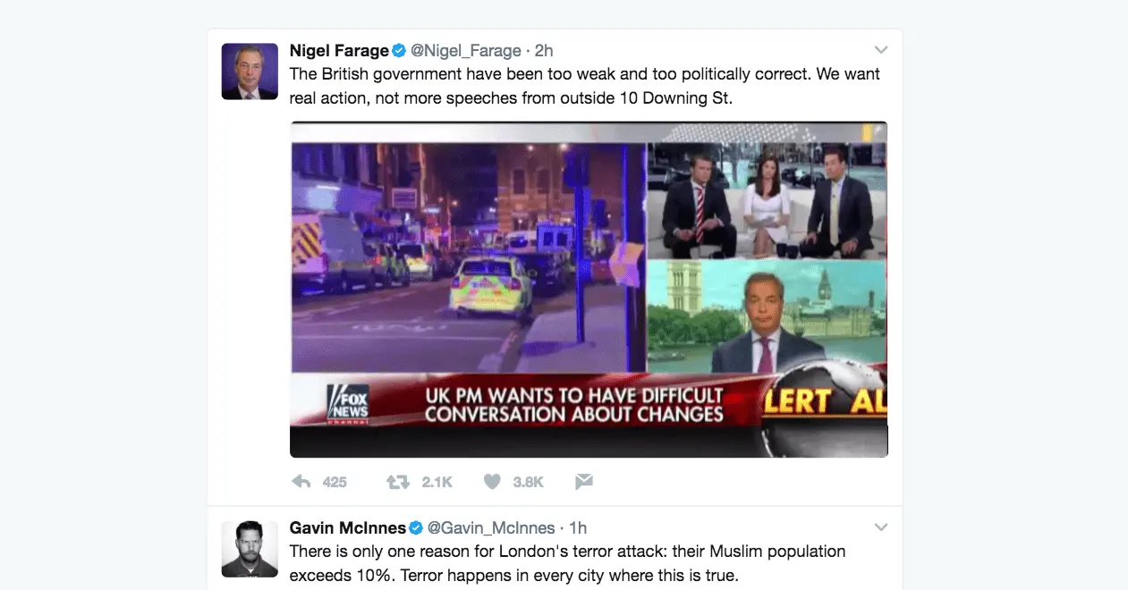This screenshot has width=1128, height=590.
Task: Open the Nigel Farage display name link
Action: pyautogui.click(x=339, y=50)
